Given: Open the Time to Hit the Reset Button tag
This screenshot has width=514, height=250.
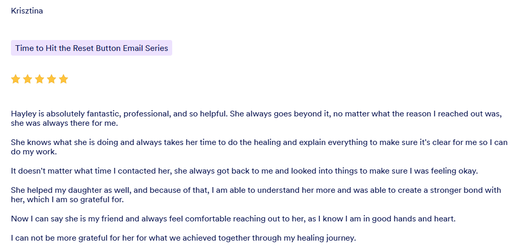Looking at the screenshot, I should (92, 48).
